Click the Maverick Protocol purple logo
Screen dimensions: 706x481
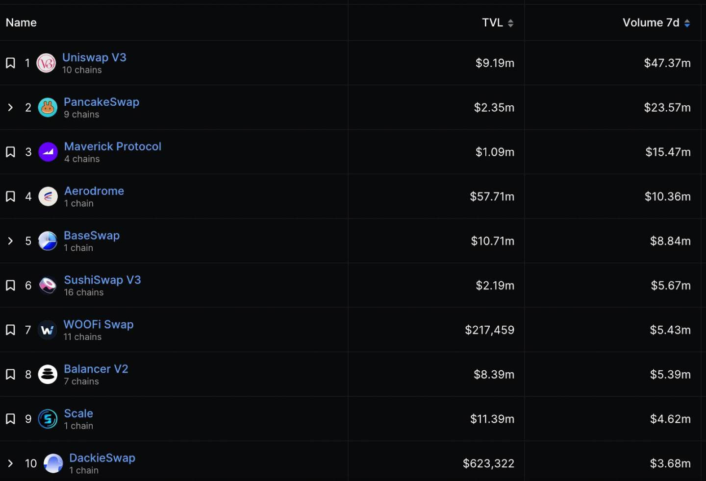48,152
